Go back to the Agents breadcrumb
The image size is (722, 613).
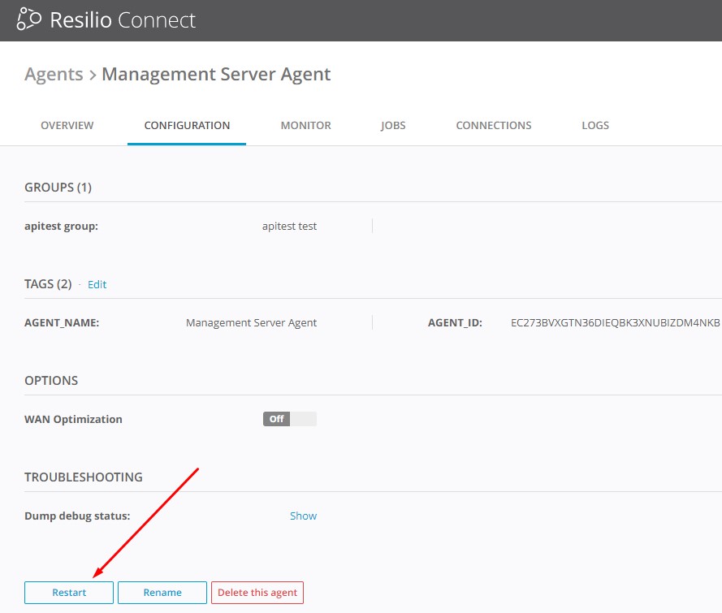(54, 75)
